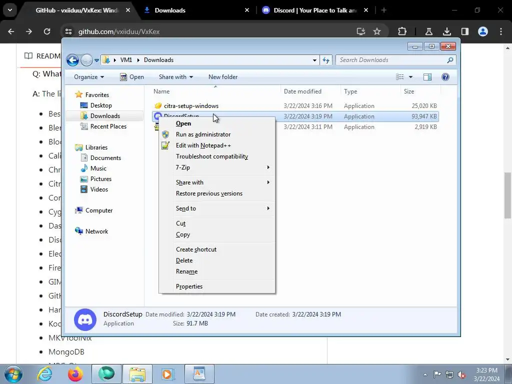Open Documents library

(105, 157)
